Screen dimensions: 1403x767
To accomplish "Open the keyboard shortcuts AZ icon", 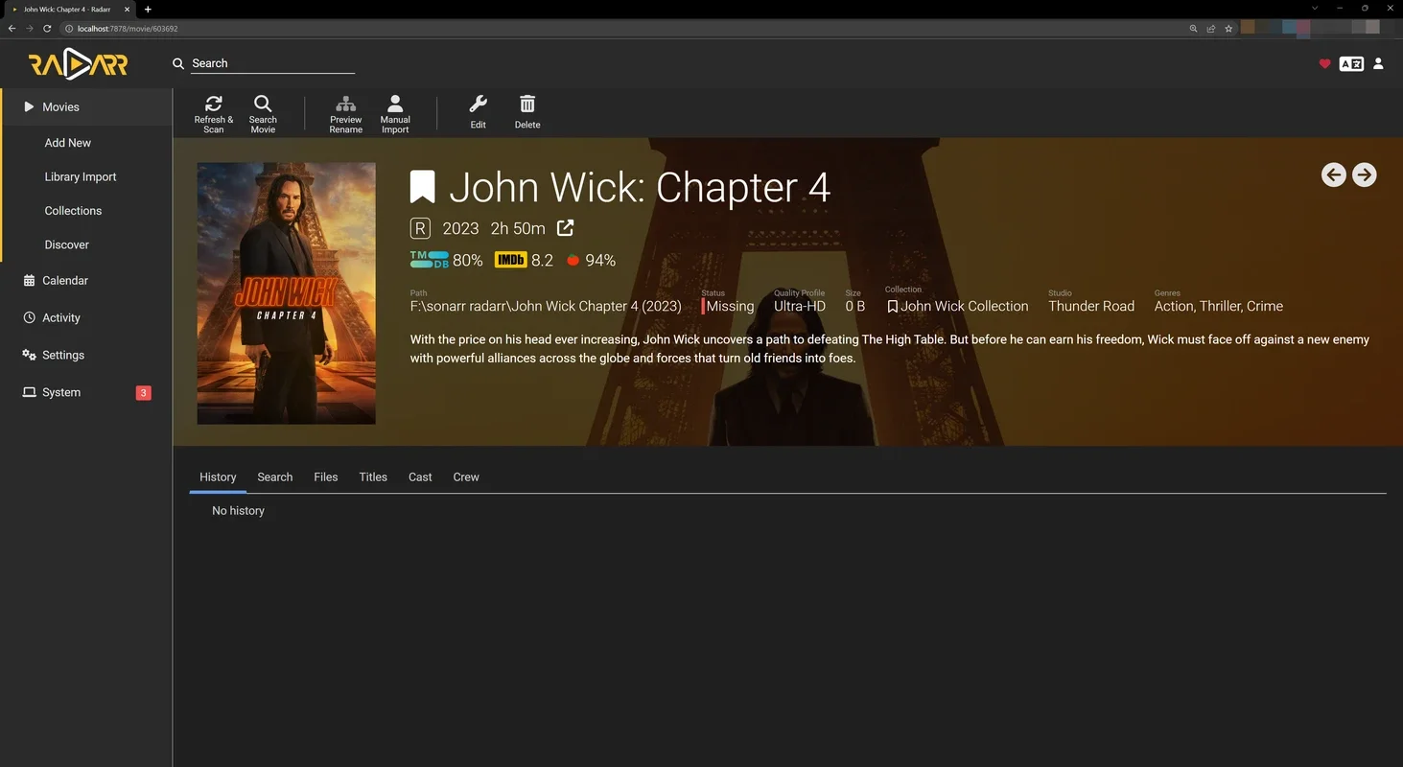I will (x=1351, y=64).
